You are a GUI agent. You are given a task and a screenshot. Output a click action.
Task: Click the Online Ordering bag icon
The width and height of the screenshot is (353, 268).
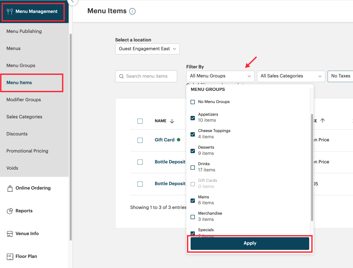10,188
